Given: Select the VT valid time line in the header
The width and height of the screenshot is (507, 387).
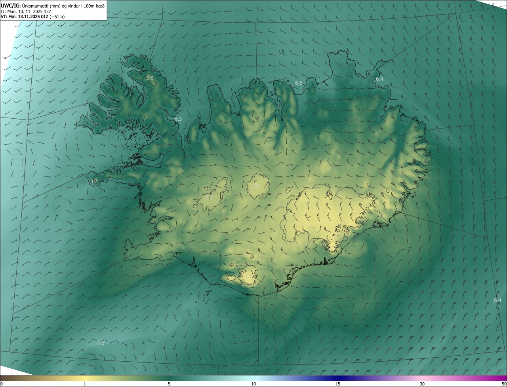Looking at the screenshot, I should (32, 17).
